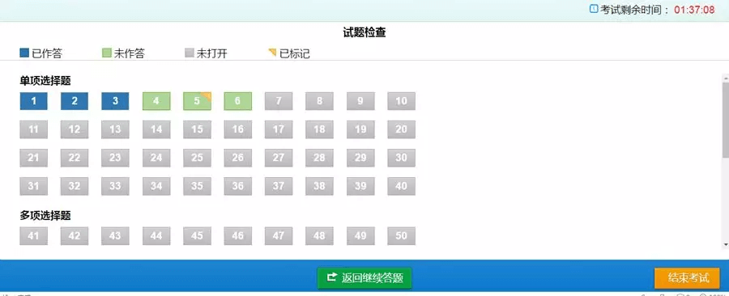Open question 40
The width and height of the screenshot is (729, 296).
[401, 186]
